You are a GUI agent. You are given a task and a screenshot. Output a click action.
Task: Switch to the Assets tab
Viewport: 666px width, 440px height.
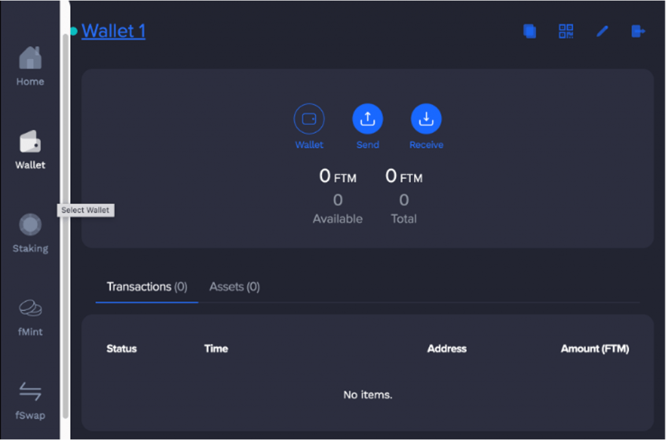click(234, 287)
